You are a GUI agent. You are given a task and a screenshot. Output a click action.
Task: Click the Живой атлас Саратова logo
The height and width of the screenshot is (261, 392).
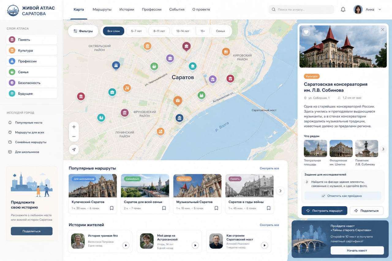31,10
